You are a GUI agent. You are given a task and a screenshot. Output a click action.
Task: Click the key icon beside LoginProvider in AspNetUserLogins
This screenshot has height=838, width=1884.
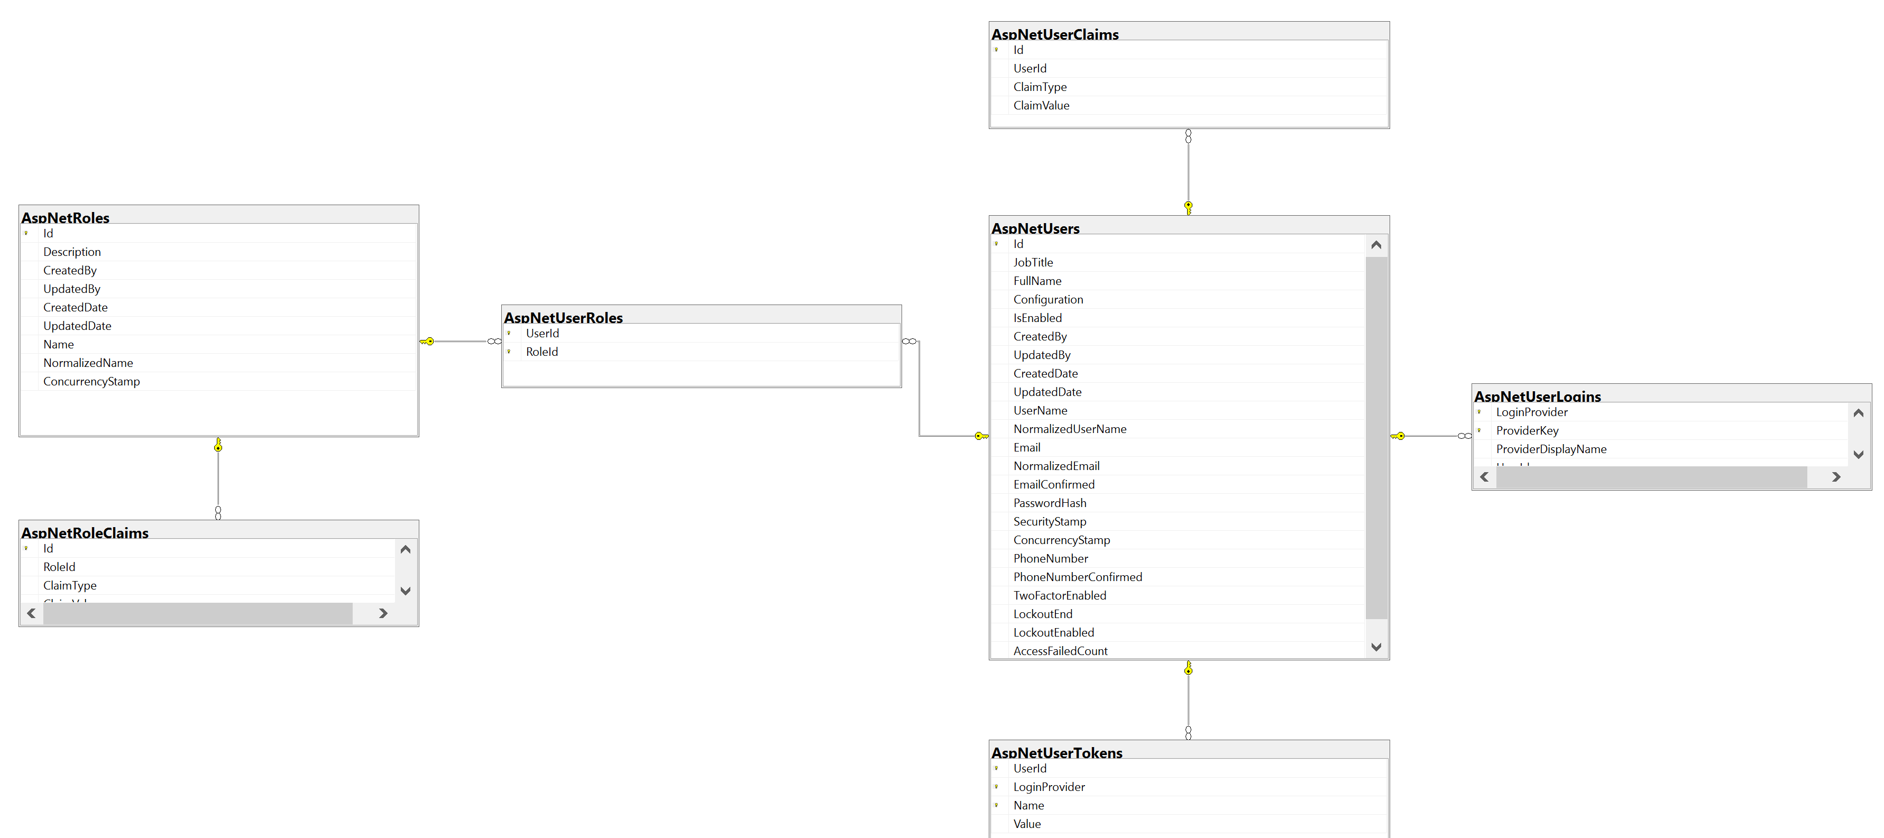click(1479, 412)
